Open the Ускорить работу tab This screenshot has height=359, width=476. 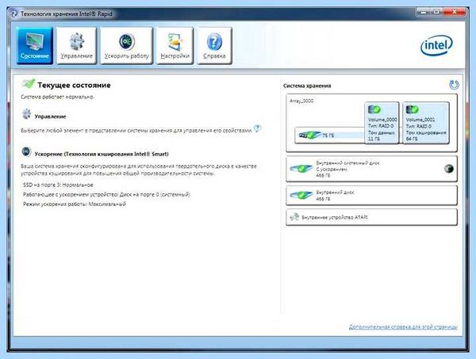coord(127,45)
